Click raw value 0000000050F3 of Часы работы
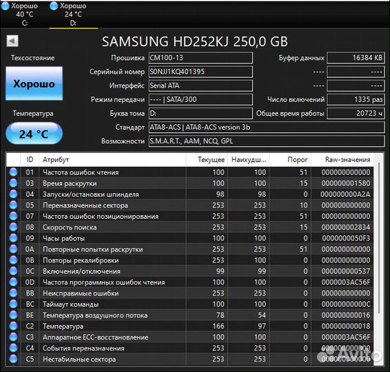 pos(346,238)
